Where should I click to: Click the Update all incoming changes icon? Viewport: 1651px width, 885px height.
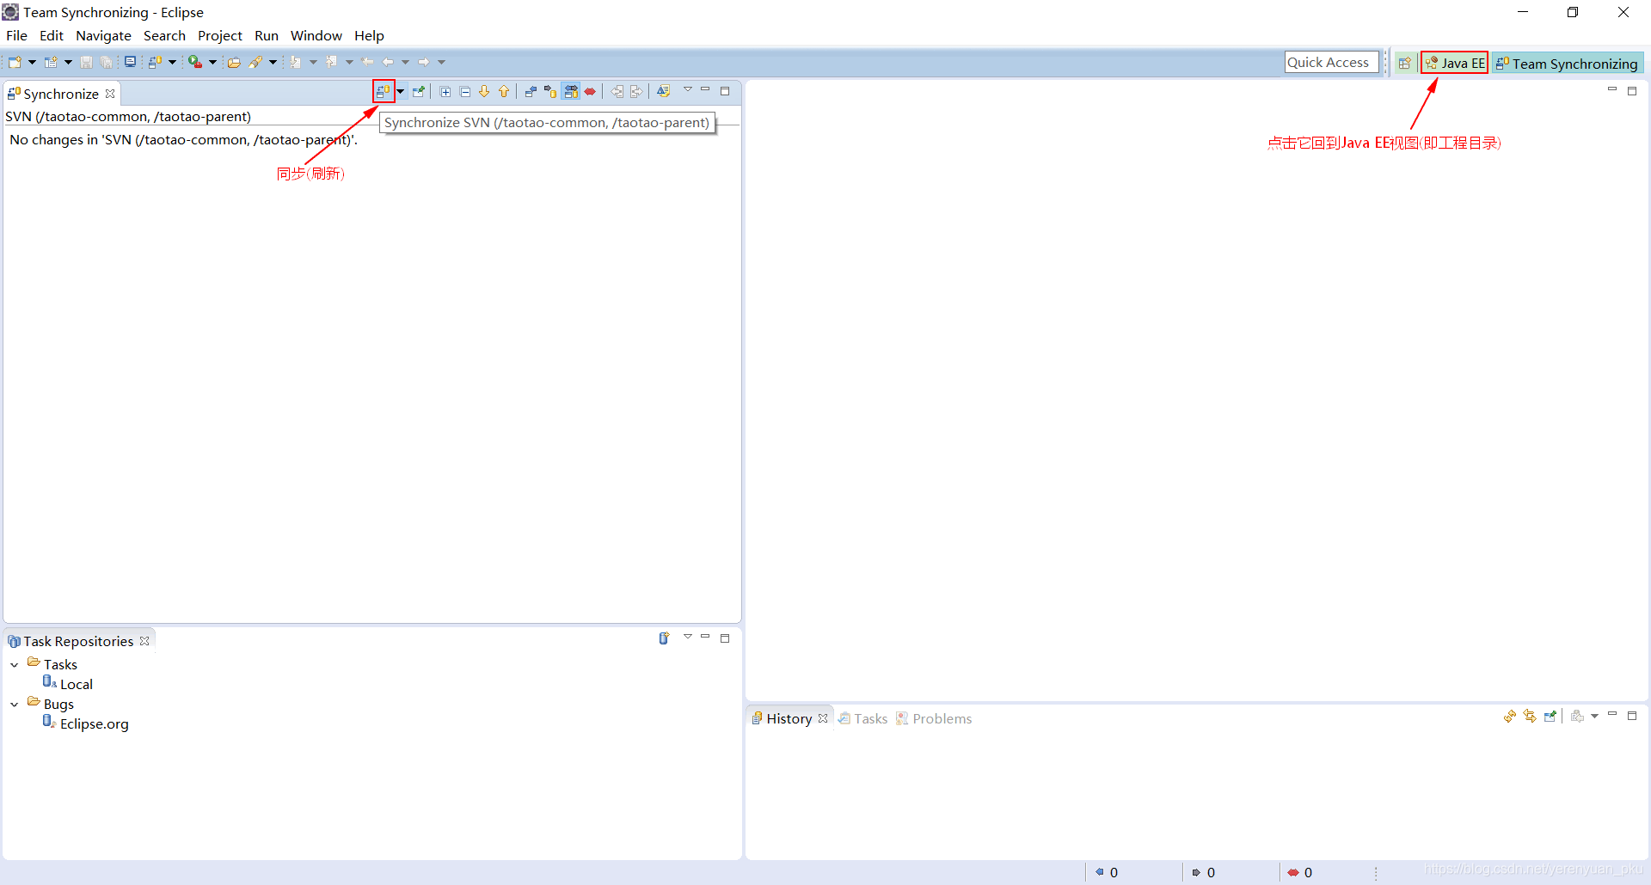click(x=617, y=91)
